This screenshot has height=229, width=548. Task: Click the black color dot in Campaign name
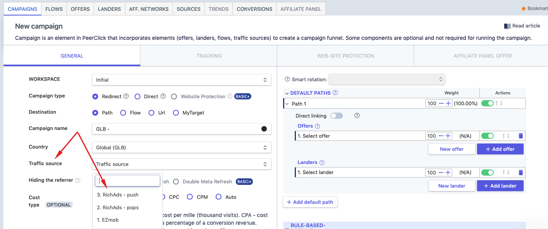point(264,129)
